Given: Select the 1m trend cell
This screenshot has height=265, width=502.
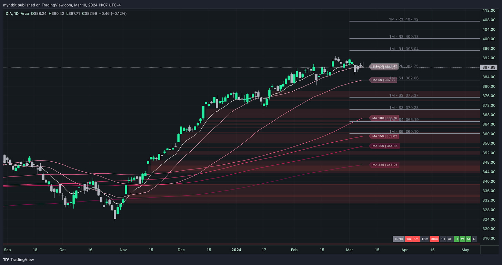Looking at the screenshot, I should click(408, 239).
